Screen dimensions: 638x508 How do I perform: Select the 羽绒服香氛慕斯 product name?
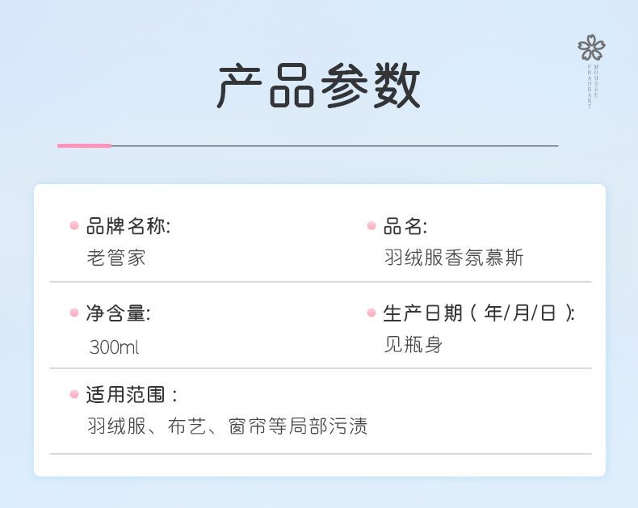pyautogui.click(x=454, y=258)
